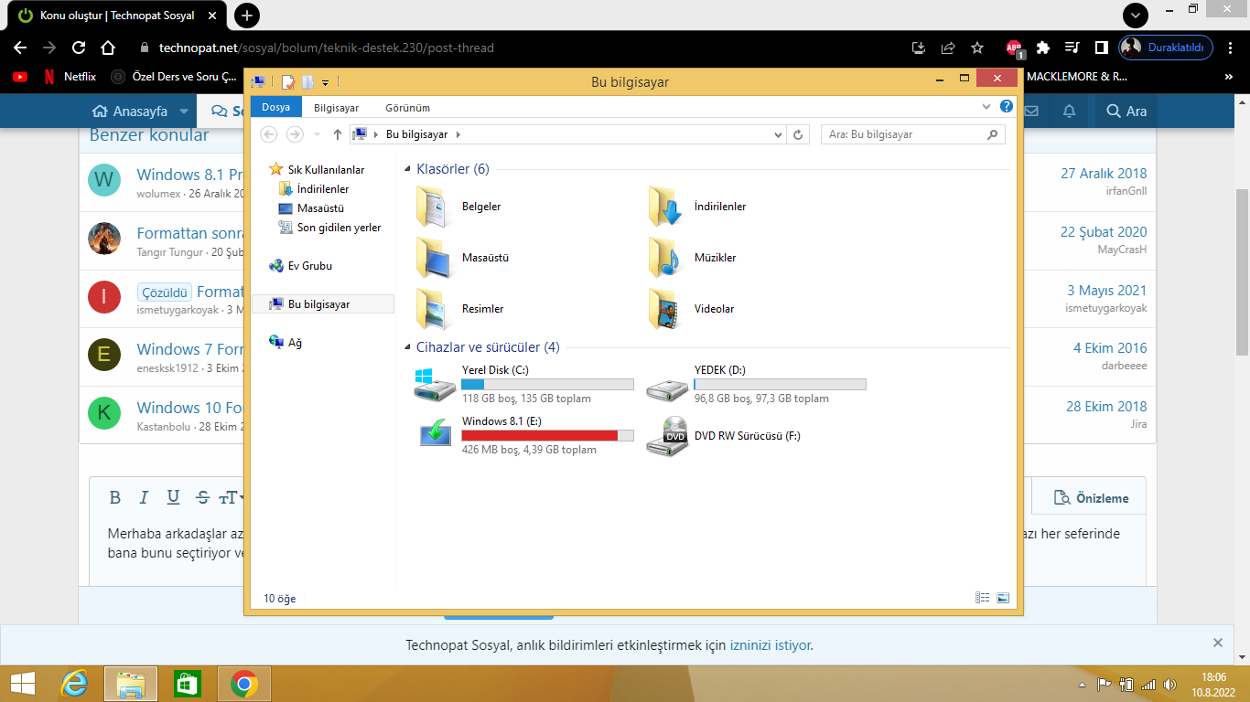Click the New folder quick access icon
1250x702 pixels.
pos(307,82)
